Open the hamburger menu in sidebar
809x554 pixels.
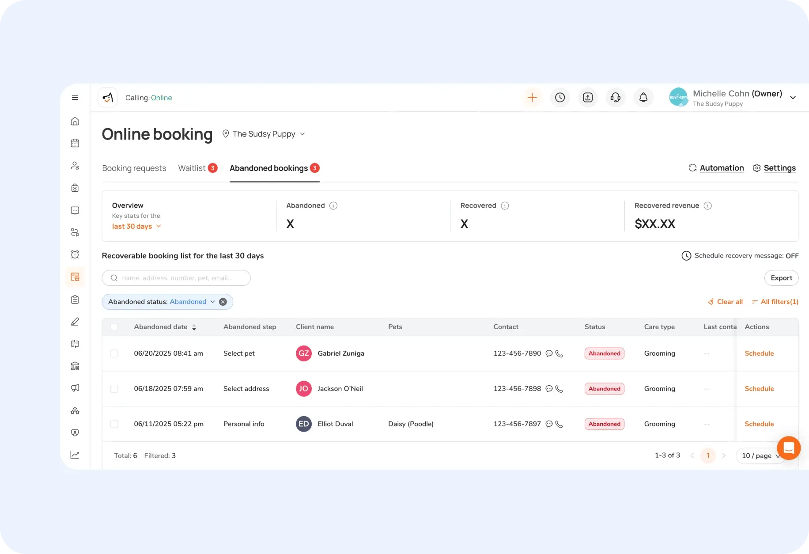tap(75, 98)
